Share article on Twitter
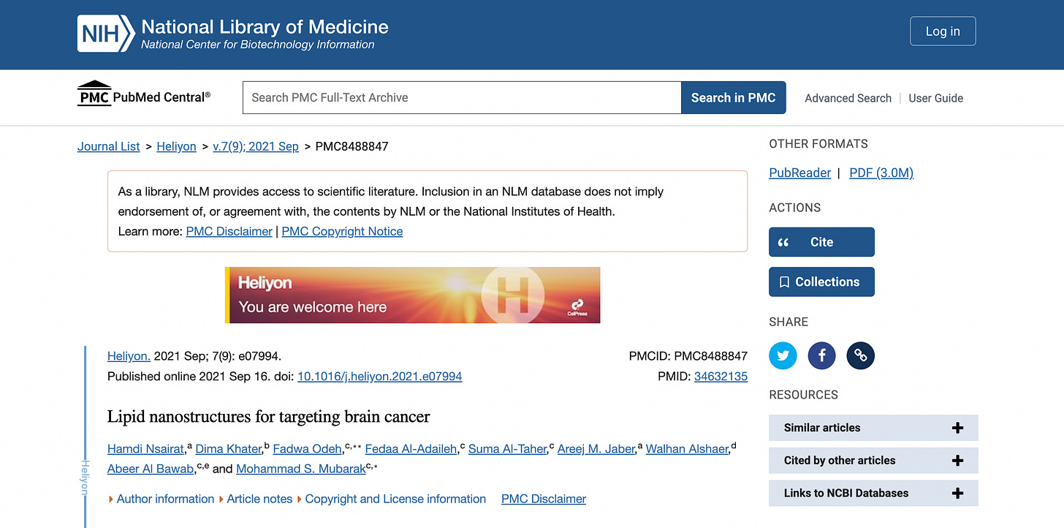 tap(783, 356)
